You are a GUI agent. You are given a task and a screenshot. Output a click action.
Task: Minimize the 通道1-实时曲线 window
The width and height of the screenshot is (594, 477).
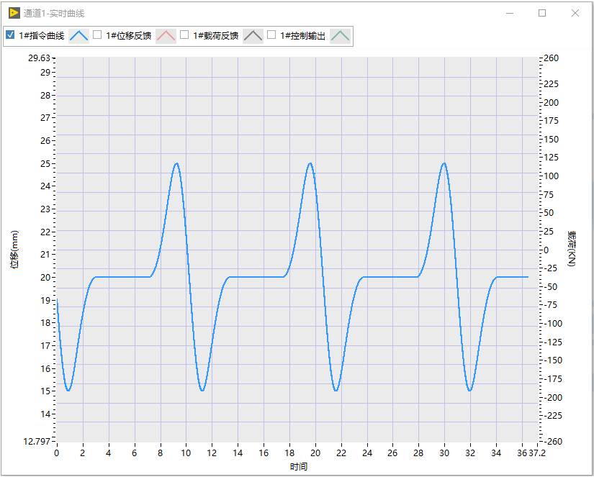click(510, 13)
